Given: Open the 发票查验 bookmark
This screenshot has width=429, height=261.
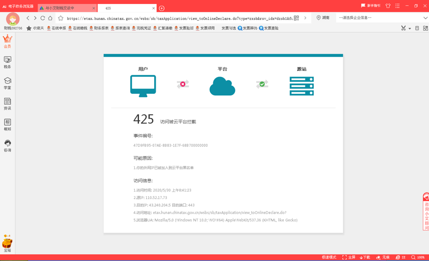Looking at the screenshot, I should click(x=269, y=28).
